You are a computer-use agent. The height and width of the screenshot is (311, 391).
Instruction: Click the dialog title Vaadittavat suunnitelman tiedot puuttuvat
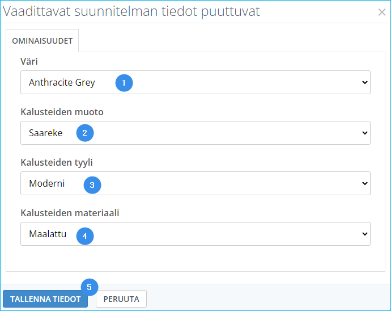pos(131,11)
